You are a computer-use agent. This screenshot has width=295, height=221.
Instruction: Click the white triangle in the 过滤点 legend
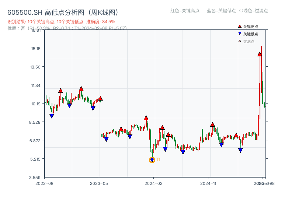(240, 41)
